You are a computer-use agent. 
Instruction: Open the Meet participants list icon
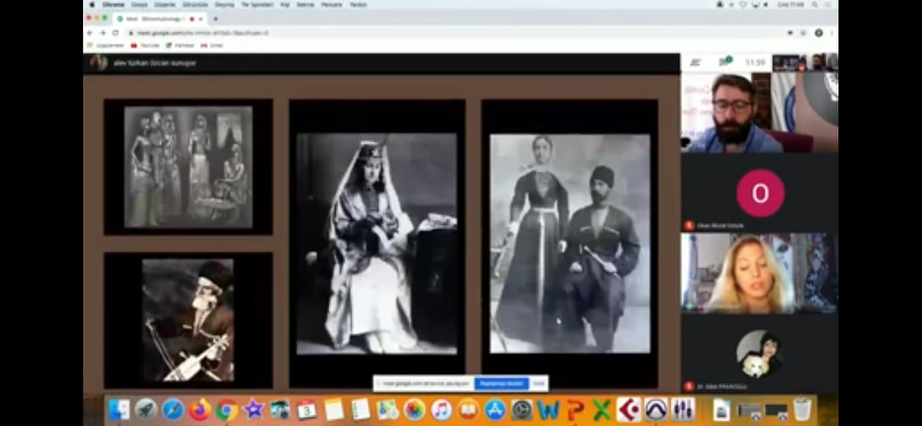pos(696,63)
